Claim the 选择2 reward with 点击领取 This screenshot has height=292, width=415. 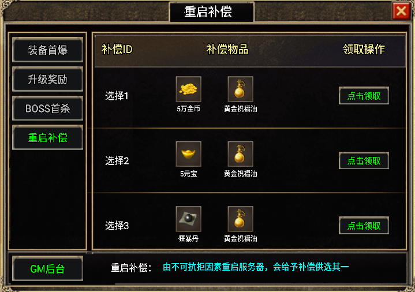(364, 160)
